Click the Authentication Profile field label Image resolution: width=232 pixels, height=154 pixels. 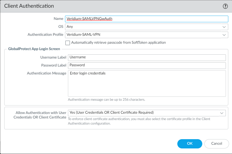coord(45,35)
